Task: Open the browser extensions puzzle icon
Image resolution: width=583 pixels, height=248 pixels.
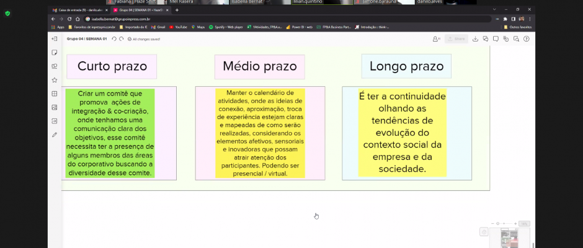Action: click(x=505, y=19)
